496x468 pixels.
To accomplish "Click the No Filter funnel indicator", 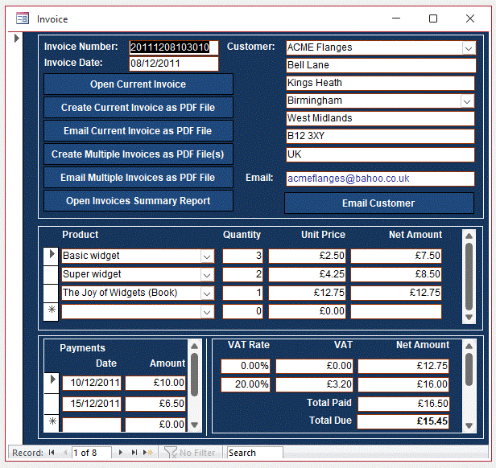I will [189, 453].
